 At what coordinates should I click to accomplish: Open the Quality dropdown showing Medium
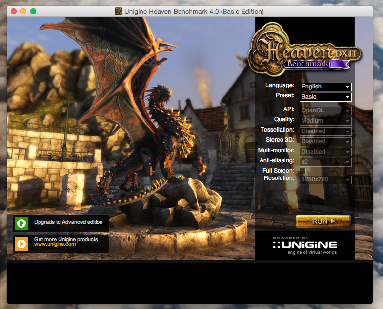[325, 121]
